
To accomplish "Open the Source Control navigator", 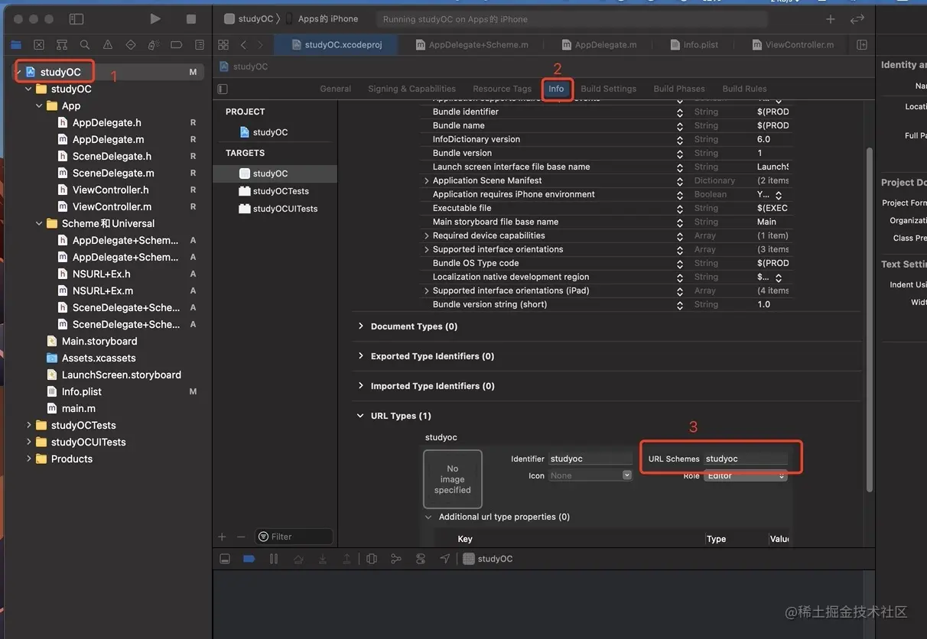I will (39, 45).
